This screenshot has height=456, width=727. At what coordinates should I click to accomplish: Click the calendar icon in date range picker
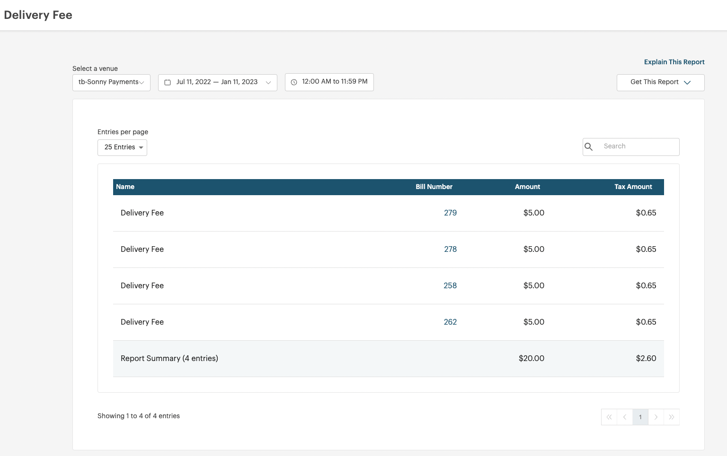click(168, 82)
